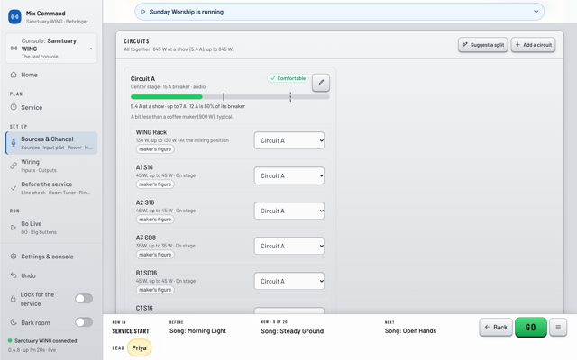The image size is (577, 360).
Task: Click the Back button in the cue bar
Action: tap(496, 327)
